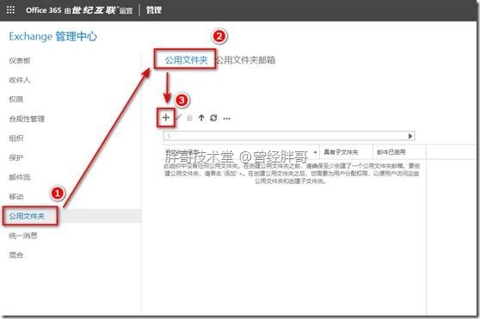Open 权限 in the left navigation

pos(16,100)
